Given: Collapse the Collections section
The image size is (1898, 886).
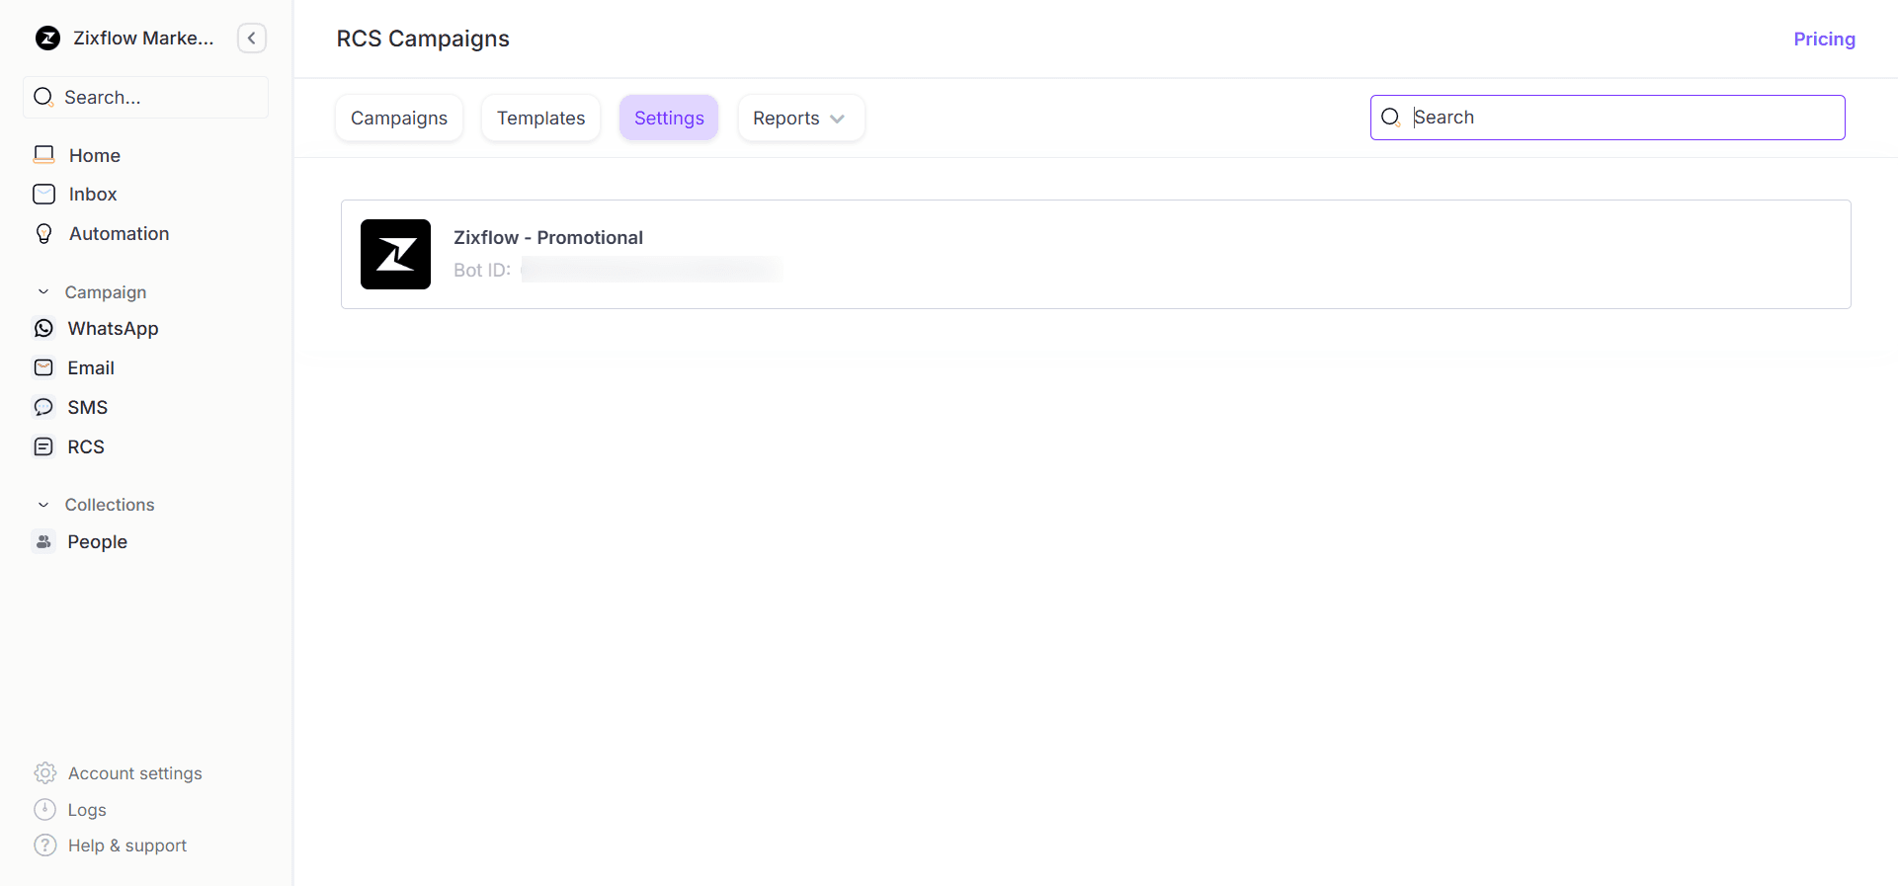Looking at the screenshot, I should point(43,505).
